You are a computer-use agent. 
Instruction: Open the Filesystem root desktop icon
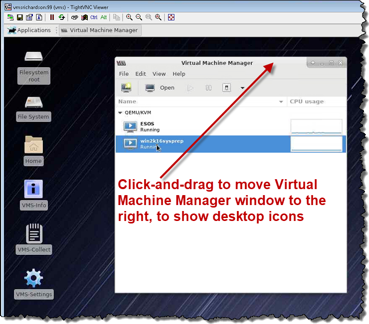point(33,67)
